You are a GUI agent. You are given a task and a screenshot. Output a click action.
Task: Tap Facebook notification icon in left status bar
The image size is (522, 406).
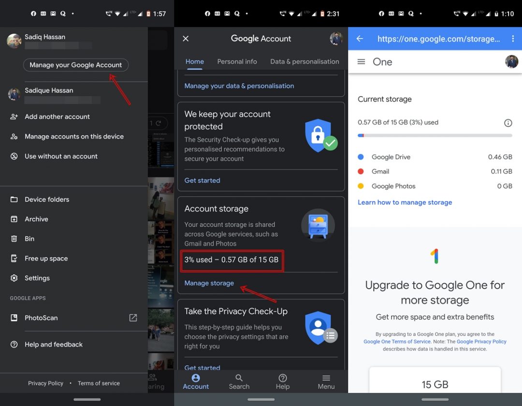33,14
